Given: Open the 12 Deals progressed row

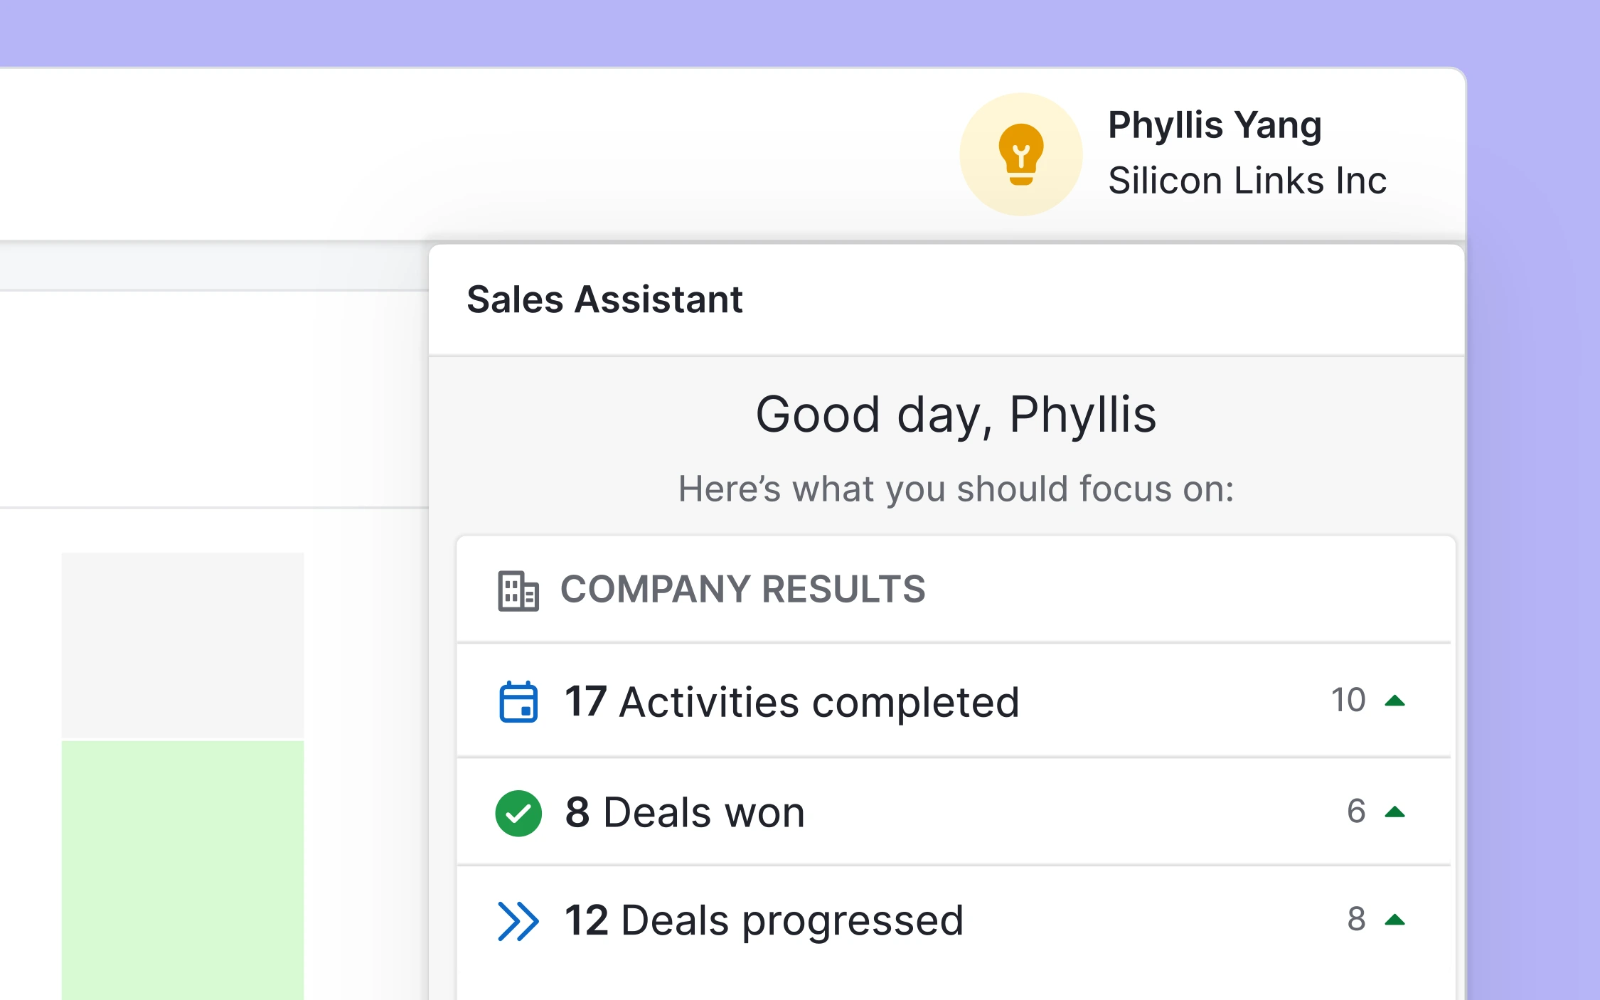Looking at the screenshot, I should [x=764, y=919].
